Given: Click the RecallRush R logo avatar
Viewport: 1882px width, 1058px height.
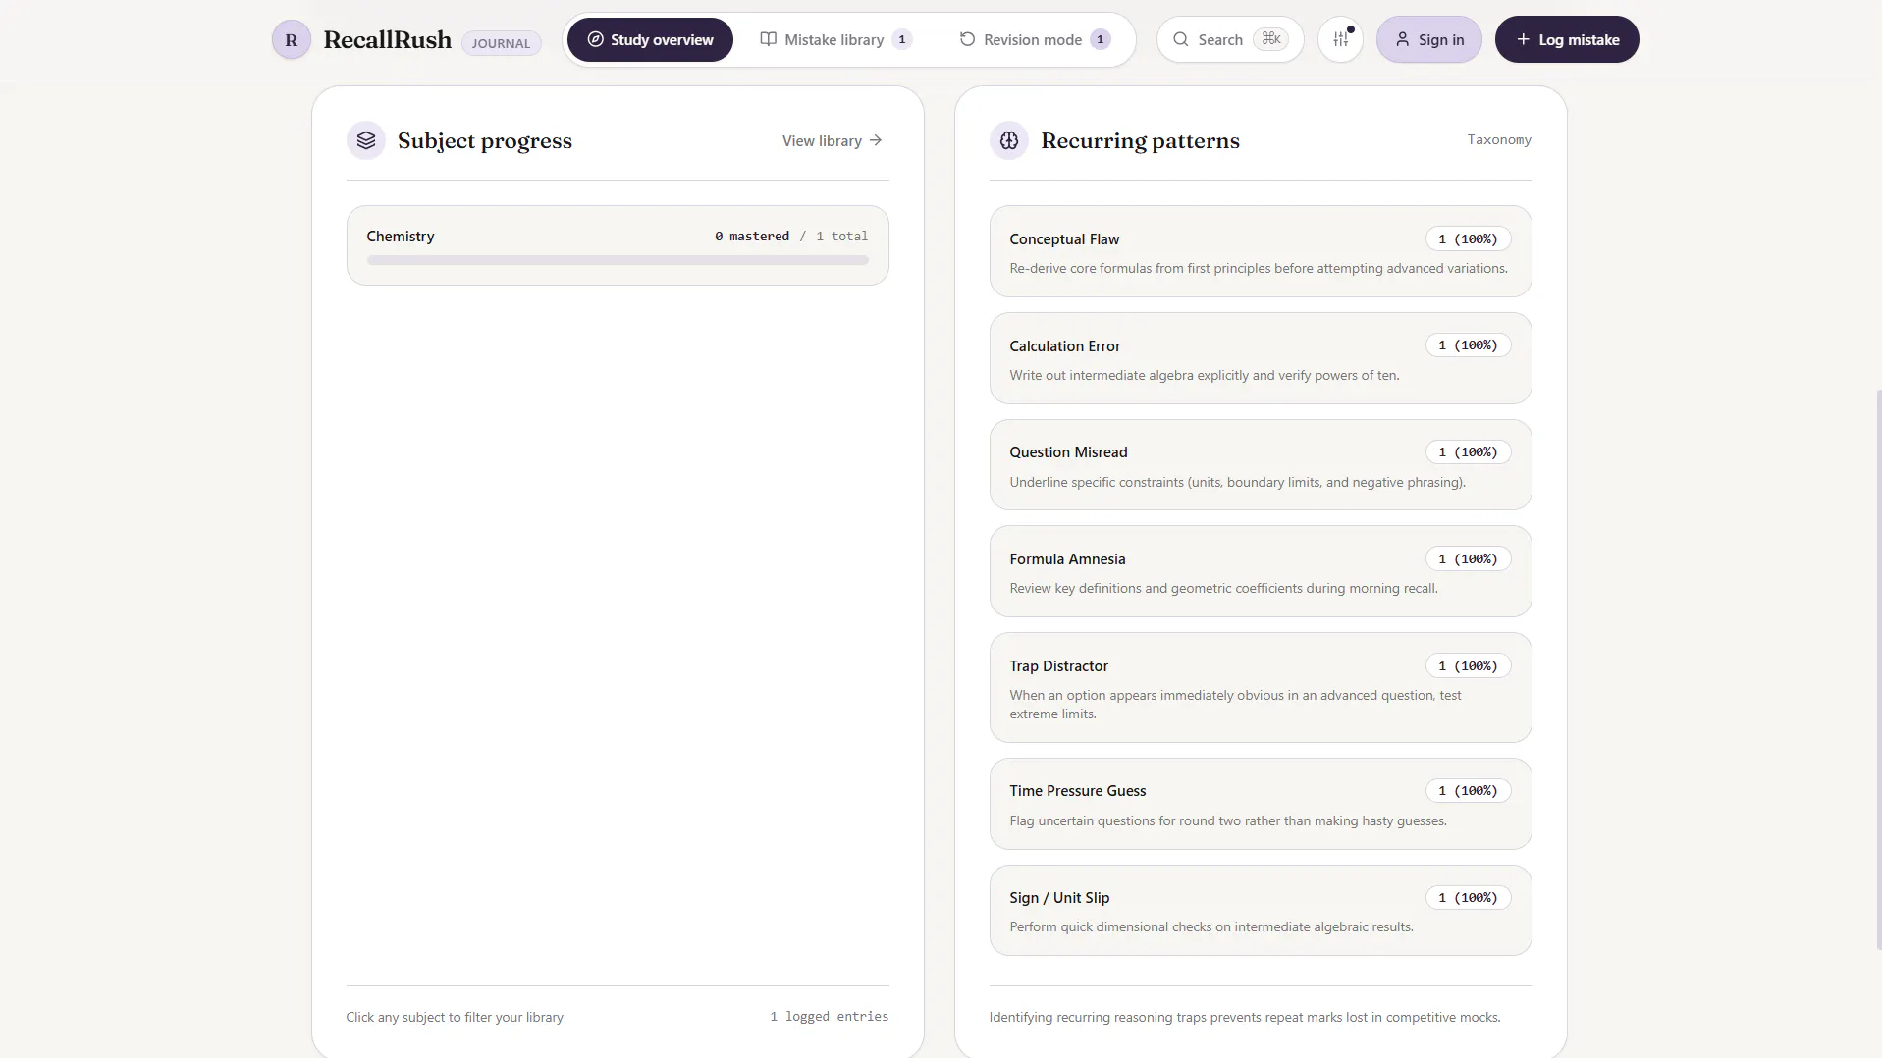Looking at the screenshot, I should [291, 40].
